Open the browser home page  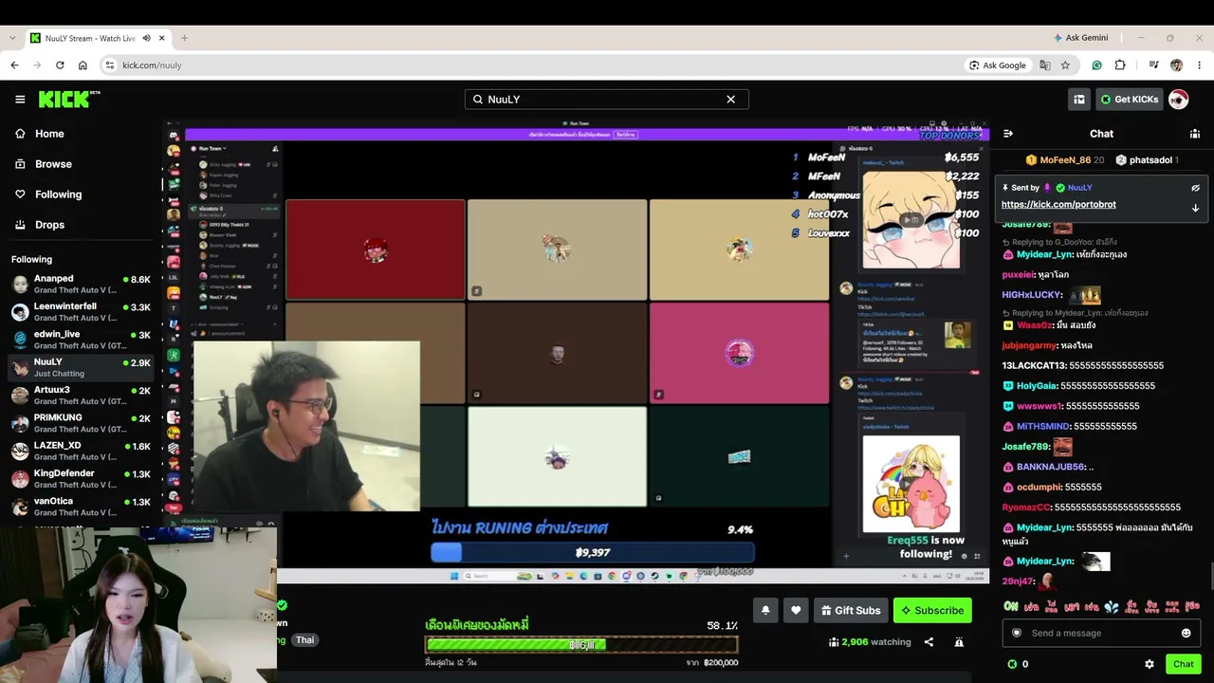[x=83, y=65]
